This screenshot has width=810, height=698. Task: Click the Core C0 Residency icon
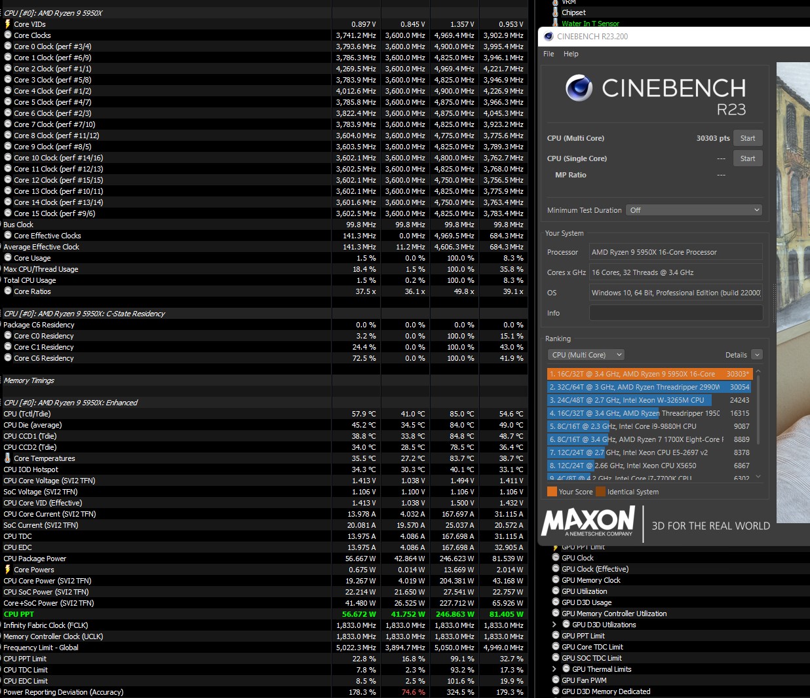point(8,336)
